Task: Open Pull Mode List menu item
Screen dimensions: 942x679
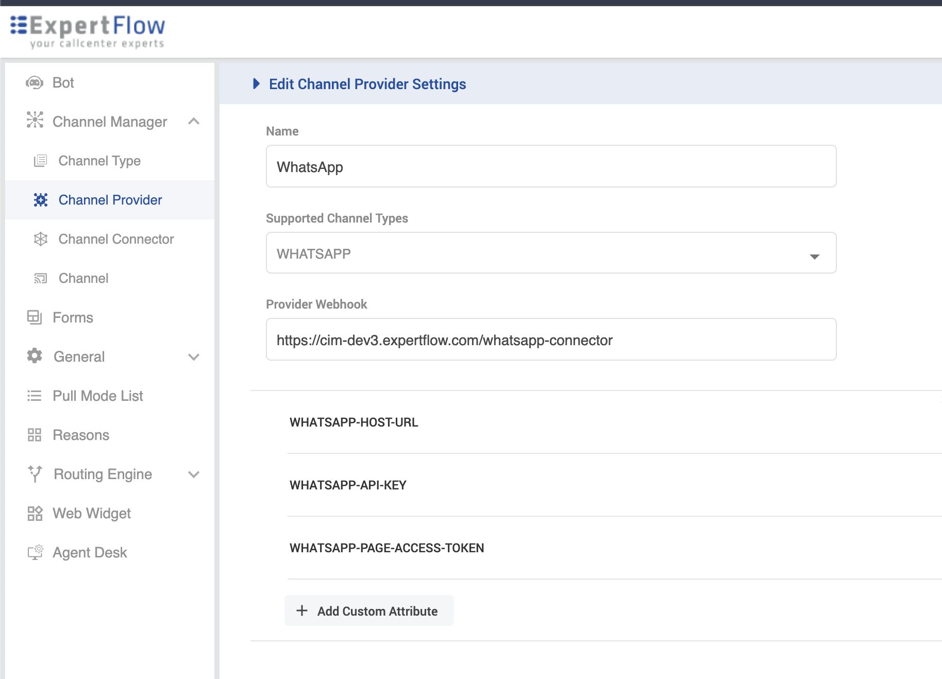Action: point(98,396)
